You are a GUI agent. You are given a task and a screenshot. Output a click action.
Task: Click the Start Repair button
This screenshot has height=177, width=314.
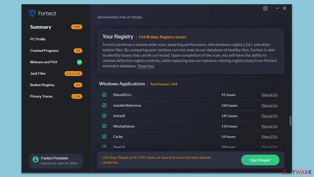click(260, 160)
